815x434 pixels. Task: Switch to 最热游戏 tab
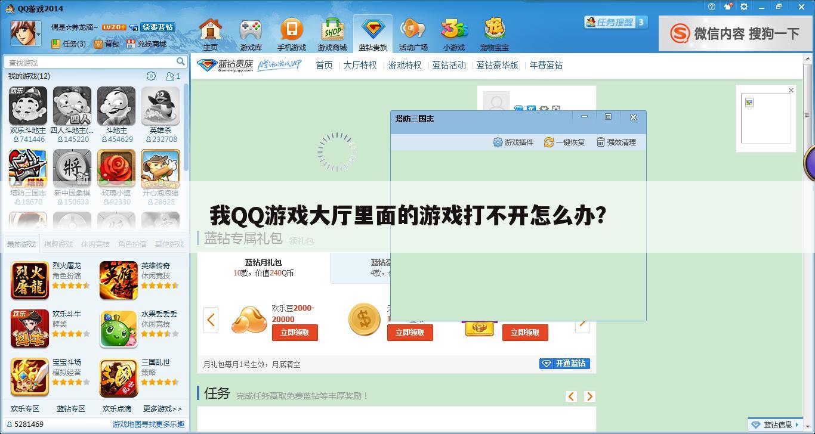coord(21,244)
